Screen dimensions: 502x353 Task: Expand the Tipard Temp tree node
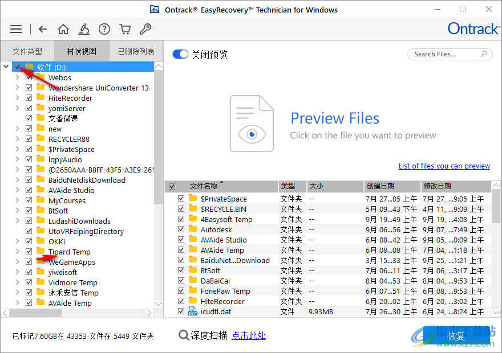click(x=18, y=251)
